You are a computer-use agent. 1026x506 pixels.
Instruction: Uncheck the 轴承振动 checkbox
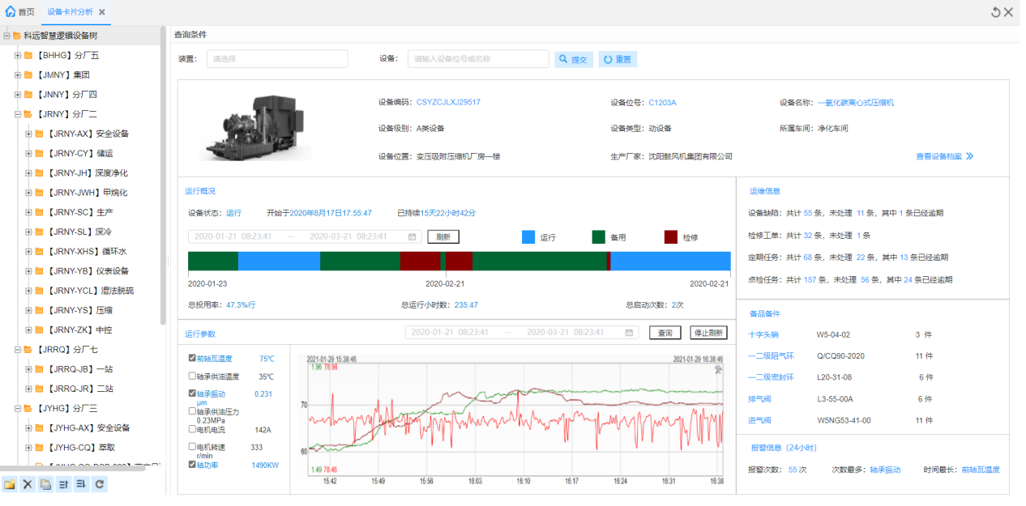[x=192, y=393]
